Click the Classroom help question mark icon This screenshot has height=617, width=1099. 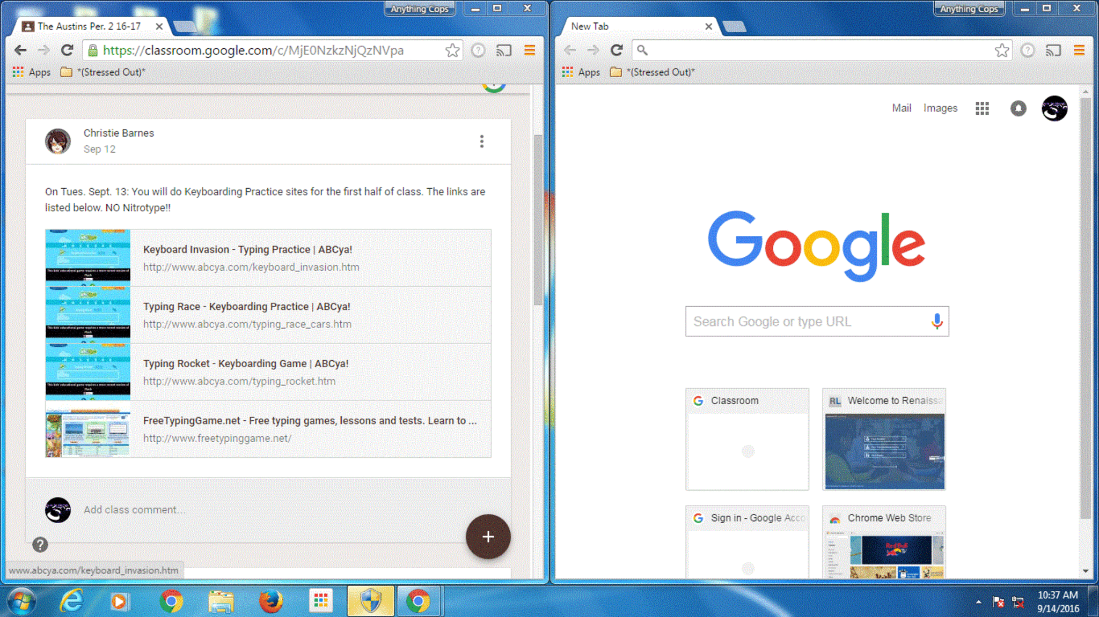click(40, 545)
